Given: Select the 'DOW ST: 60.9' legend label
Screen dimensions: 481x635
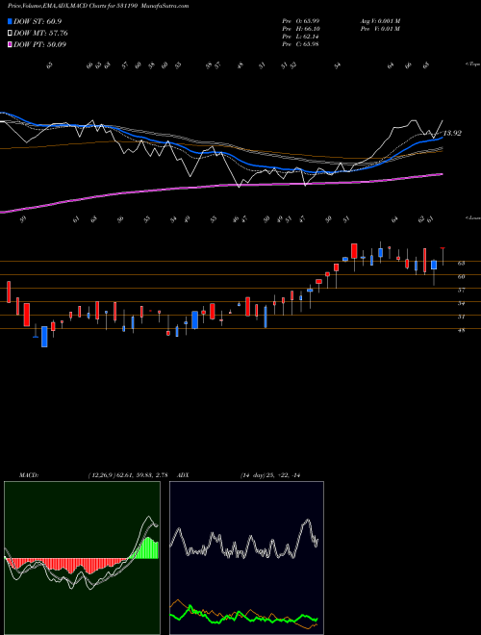Looking at the screenshot, I should pyautogui.click(x=38, y=21).
